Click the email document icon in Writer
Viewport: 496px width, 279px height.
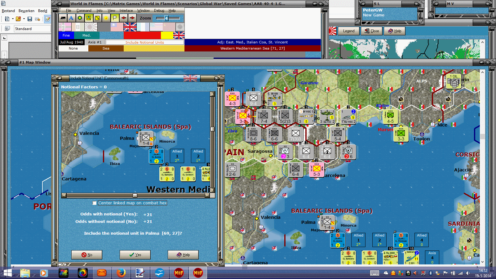tap(38, 19)
